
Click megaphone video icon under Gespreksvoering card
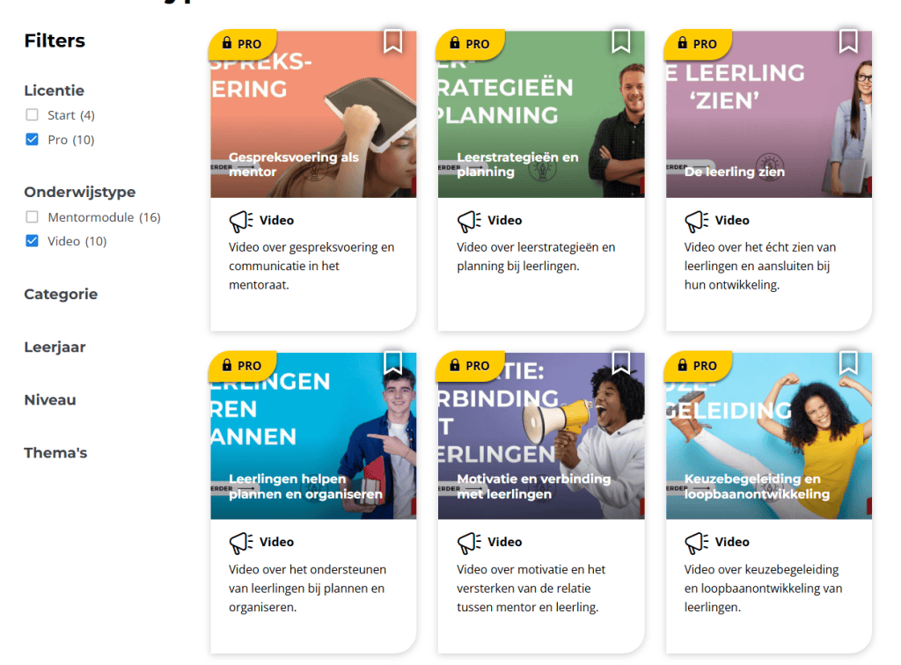point(240,221)
